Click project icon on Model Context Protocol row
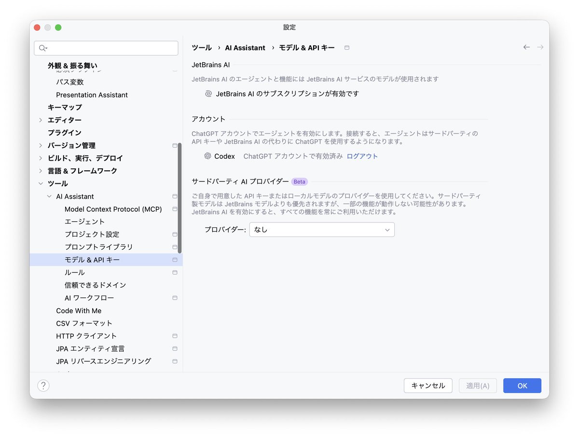This screenshot has width=579, height=438. pos(175,209)
